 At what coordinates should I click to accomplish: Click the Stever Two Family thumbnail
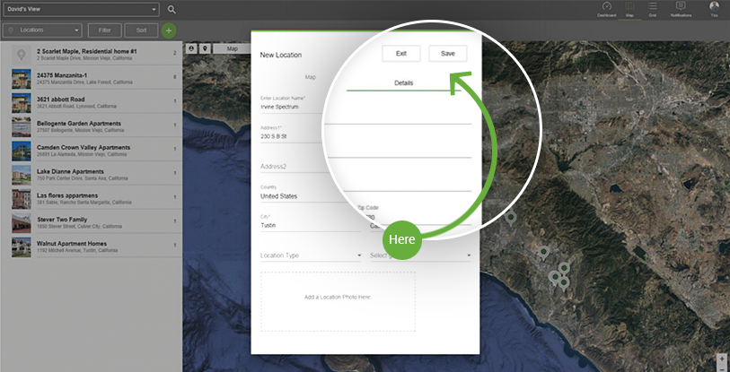[21, 223]
